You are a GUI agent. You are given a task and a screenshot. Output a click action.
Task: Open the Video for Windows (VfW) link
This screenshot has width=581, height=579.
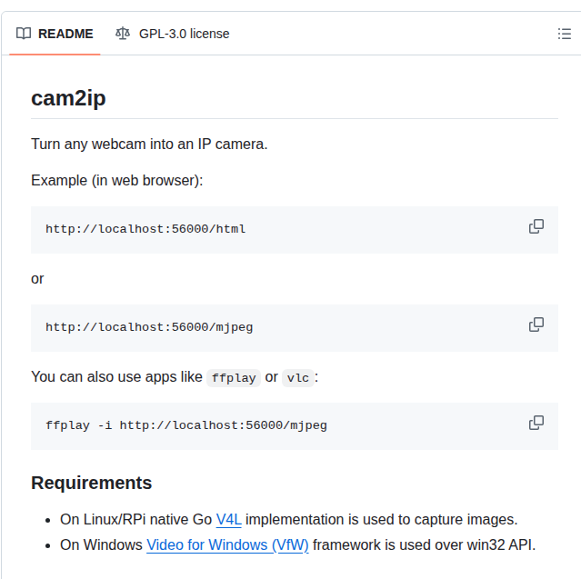[227, 545]
